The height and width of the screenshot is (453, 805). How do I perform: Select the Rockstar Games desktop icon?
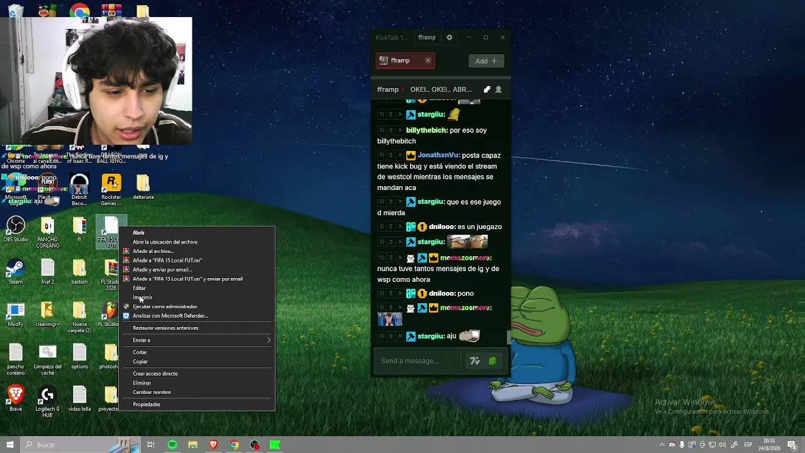(x=111, y=190)
